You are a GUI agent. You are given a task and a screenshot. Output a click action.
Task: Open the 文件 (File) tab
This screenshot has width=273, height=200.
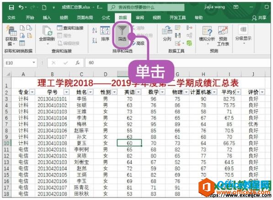coord(11,17)
